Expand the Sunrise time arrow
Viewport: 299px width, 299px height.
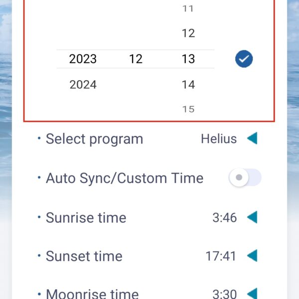[x=252, y=217]
